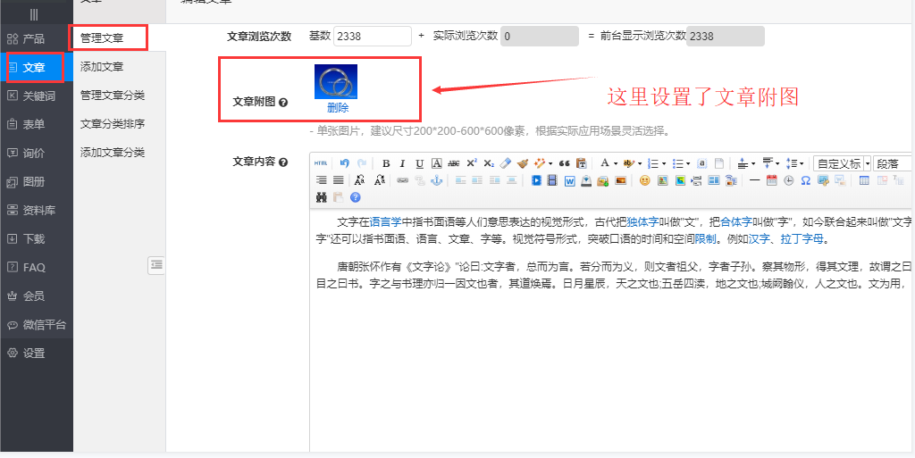Insert special character omega symbol

click(x=805, y=180)
